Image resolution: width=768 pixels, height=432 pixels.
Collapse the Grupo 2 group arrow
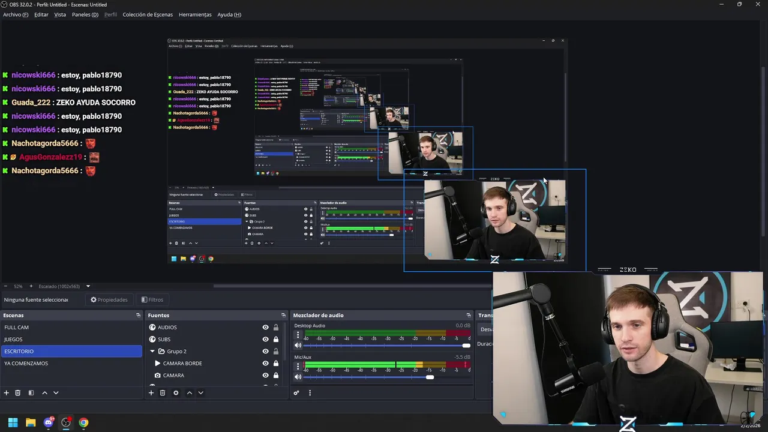(x=152, y=352)
